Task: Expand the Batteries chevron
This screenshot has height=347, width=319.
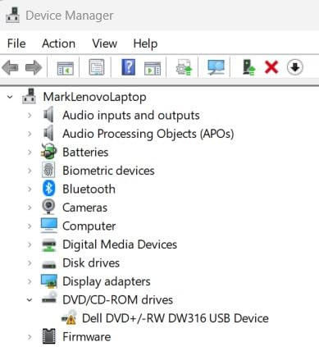Action: pyautogui.click(x=30, y=152)
